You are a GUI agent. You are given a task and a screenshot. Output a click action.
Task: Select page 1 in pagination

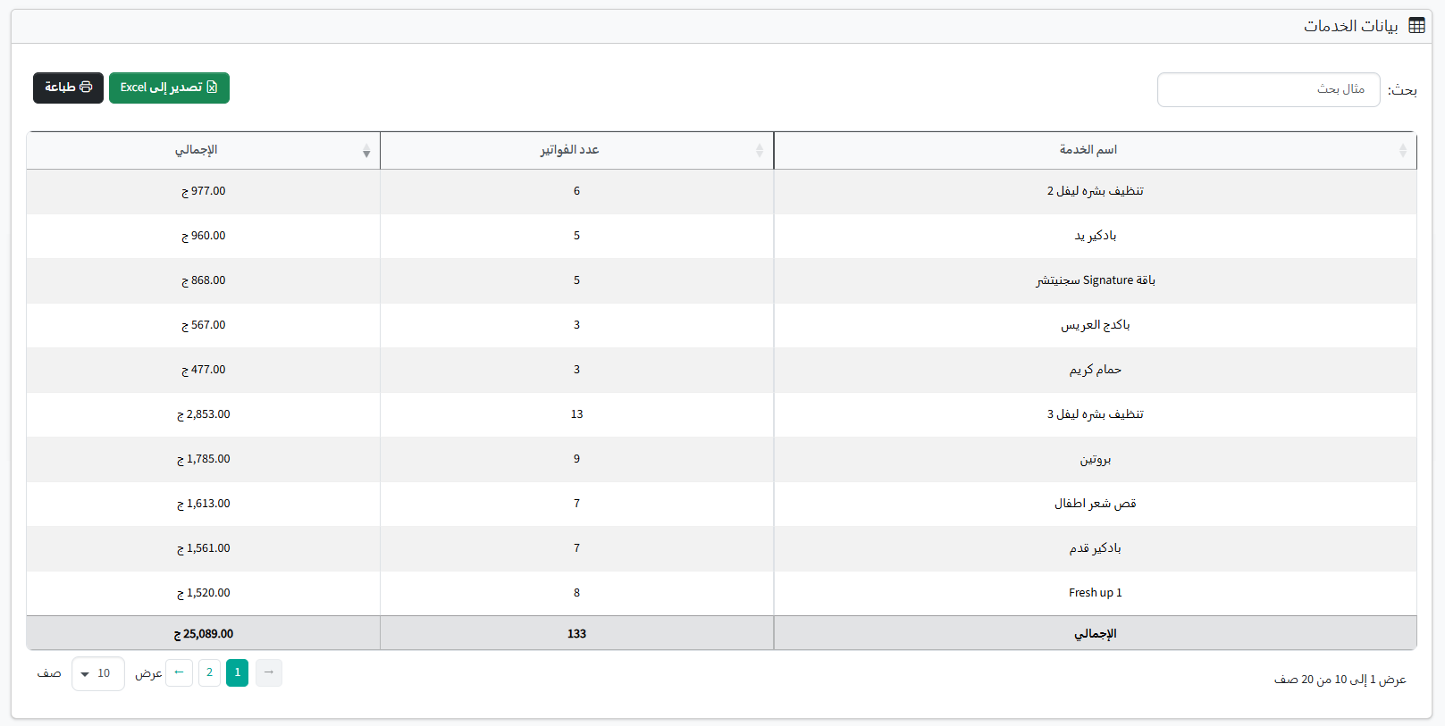click(x=237, y=672)
